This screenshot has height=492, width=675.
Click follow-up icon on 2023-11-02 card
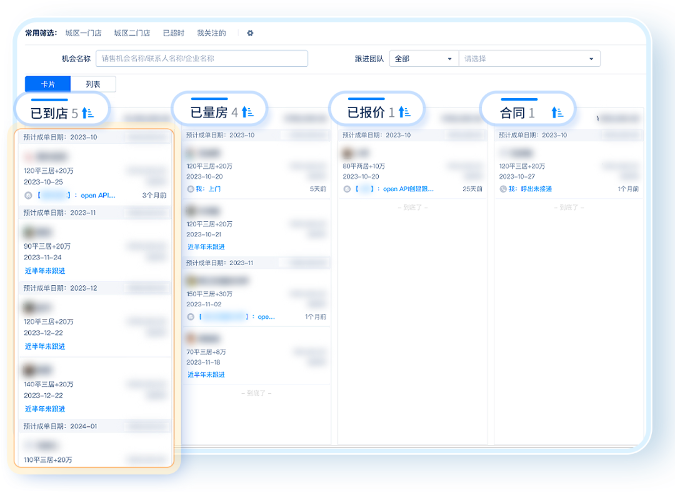tap(191, 317)
